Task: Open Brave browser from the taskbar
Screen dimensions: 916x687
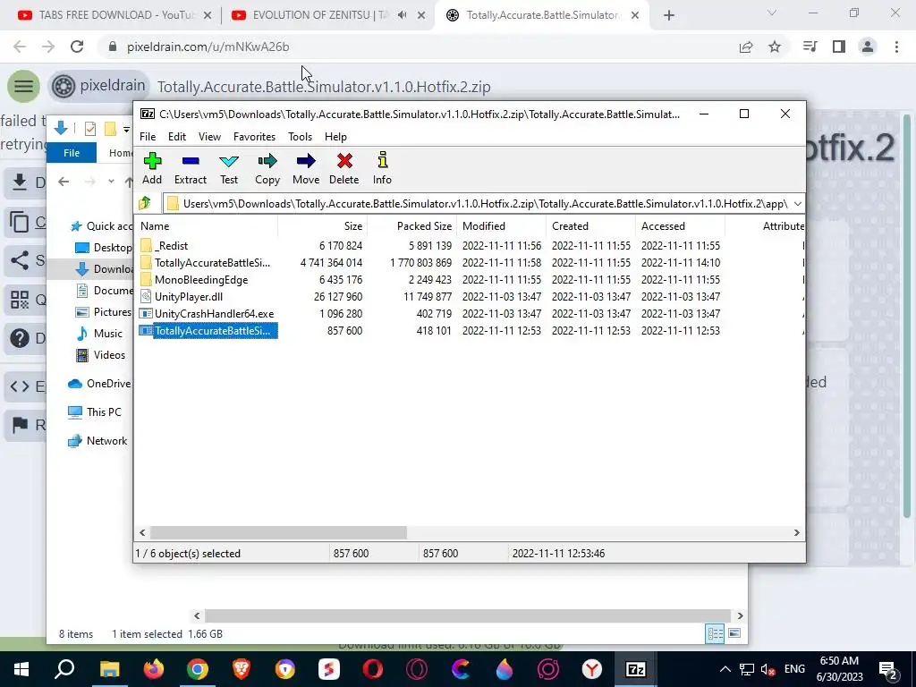Action: (242, 669)
